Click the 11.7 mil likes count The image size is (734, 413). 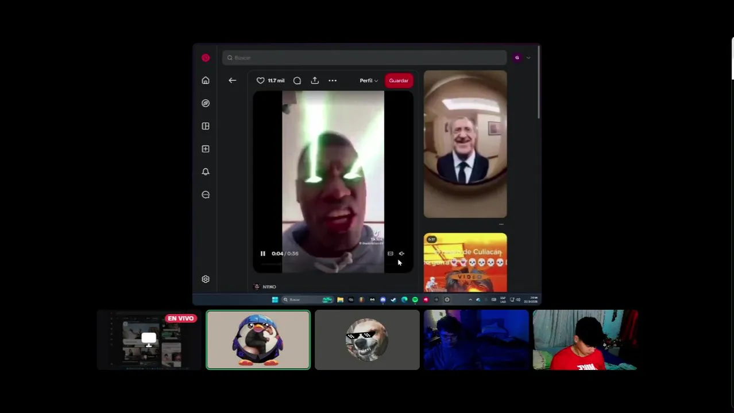coord(276,81)
